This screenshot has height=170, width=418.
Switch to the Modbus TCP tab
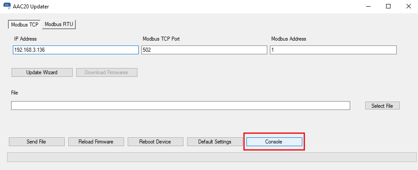point(25,24)
